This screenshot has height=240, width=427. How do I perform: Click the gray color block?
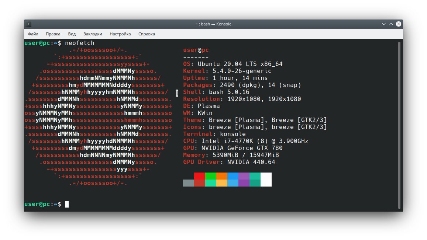tap(189, 183)
